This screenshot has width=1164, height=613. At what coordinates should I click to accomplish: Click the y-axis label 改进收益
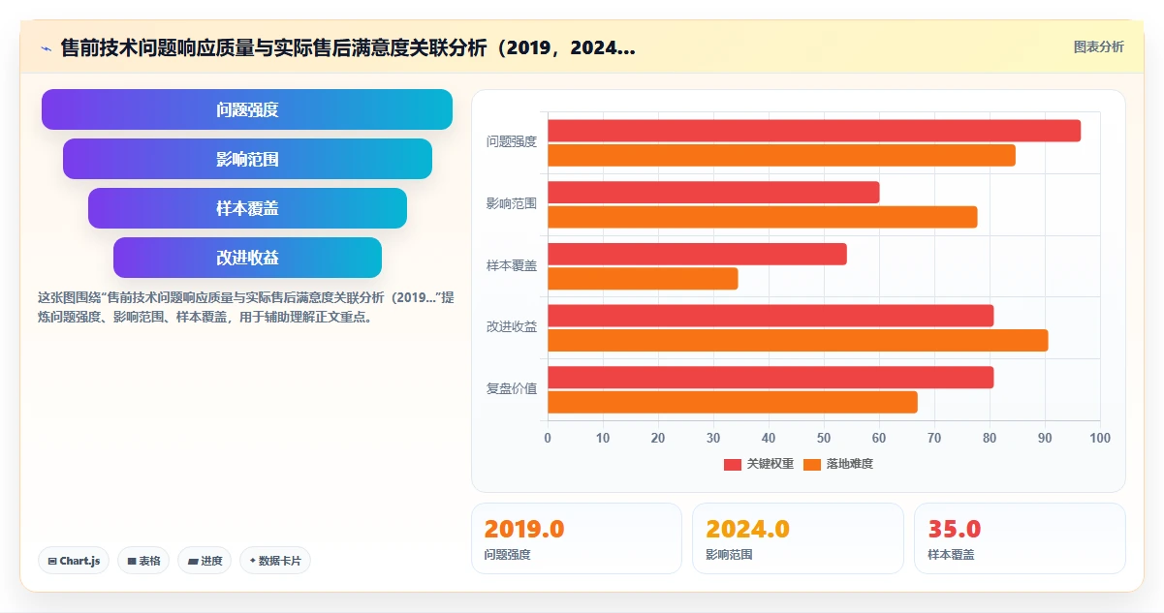pos(512,327)
